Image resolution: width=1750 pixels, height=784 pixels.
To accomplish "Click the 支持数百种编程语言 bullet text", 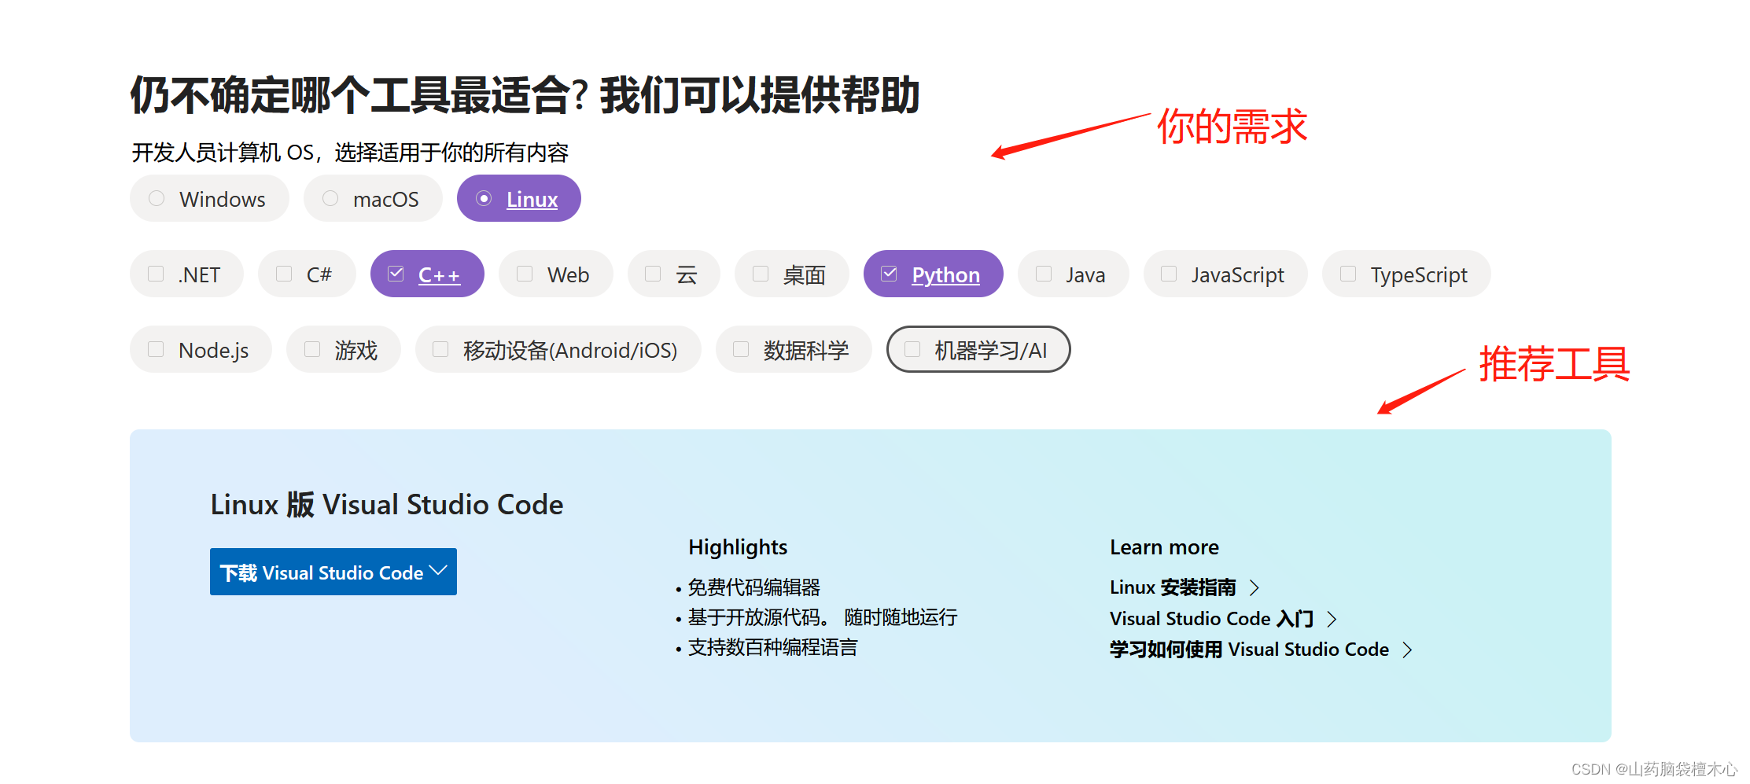I will pos(772,647).
